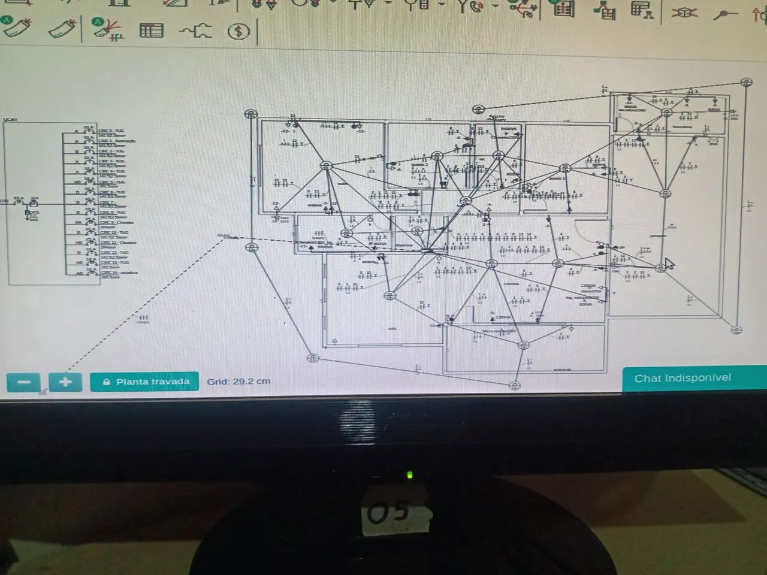
Task: Open the load table icon in the second toolbar row
Action: pyautogui.click(x=151, y=30)
